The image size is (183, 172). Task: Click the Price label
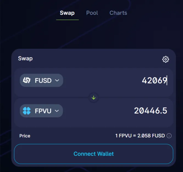pyautogui.click(x=25, y=136)
